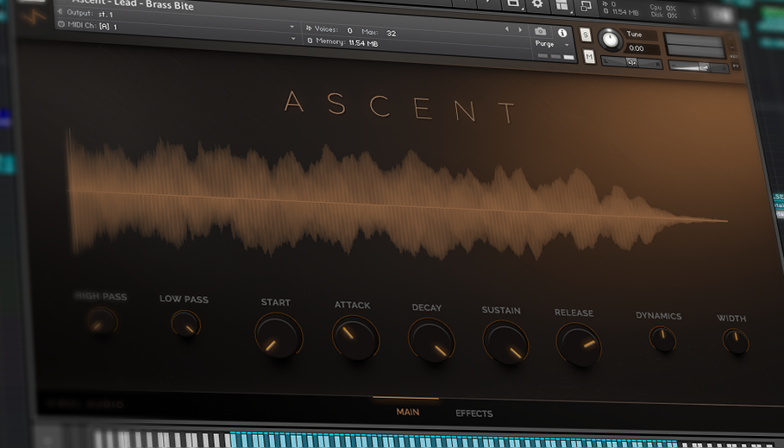Click the camera snapshot icon
784x448 pixels.
tap(541, 32)
